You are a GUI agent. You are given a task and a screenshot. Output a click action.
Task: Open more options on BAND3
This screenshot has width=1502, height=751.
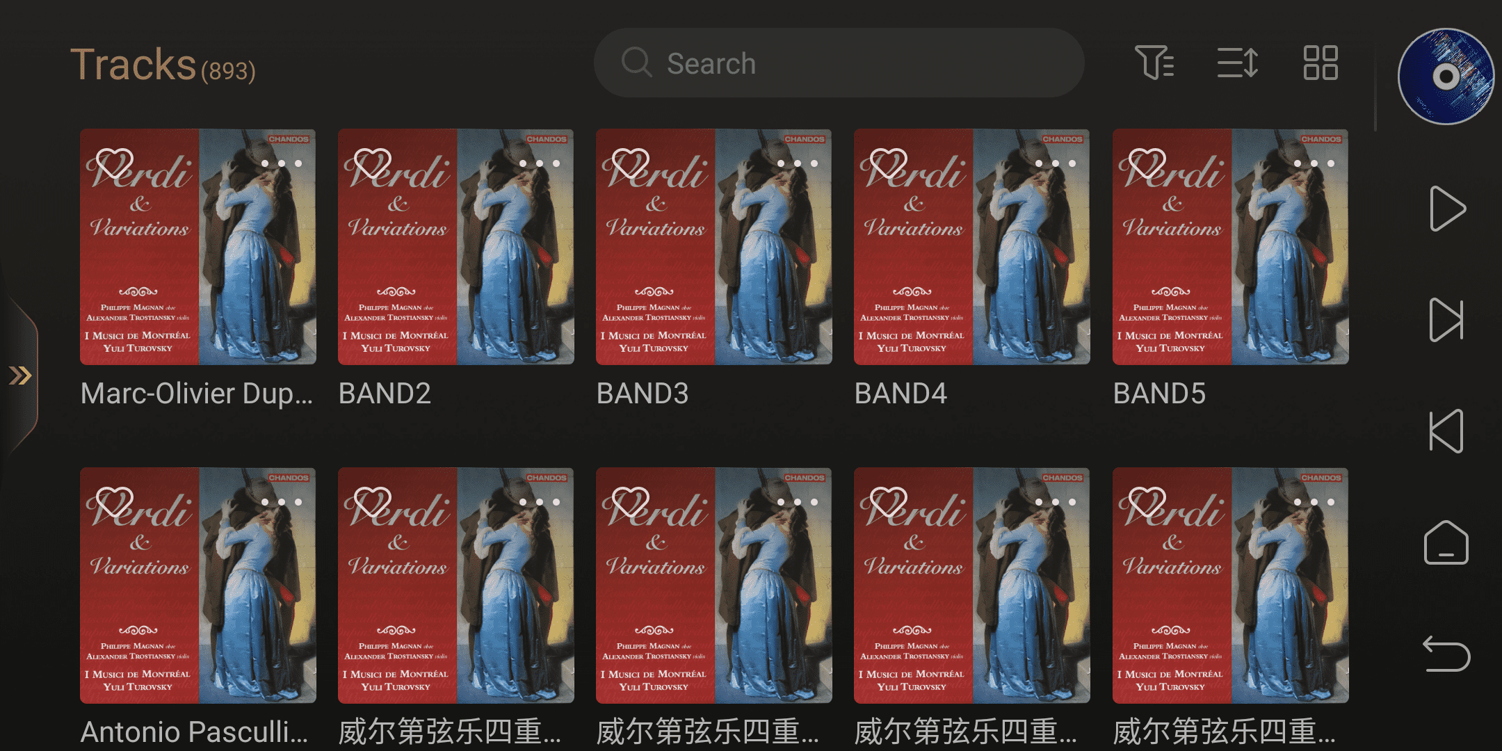798,163
